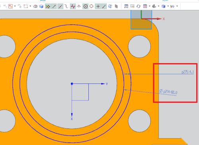Click the rectangle selection icon
199x145 pixels.
[25, 6]
